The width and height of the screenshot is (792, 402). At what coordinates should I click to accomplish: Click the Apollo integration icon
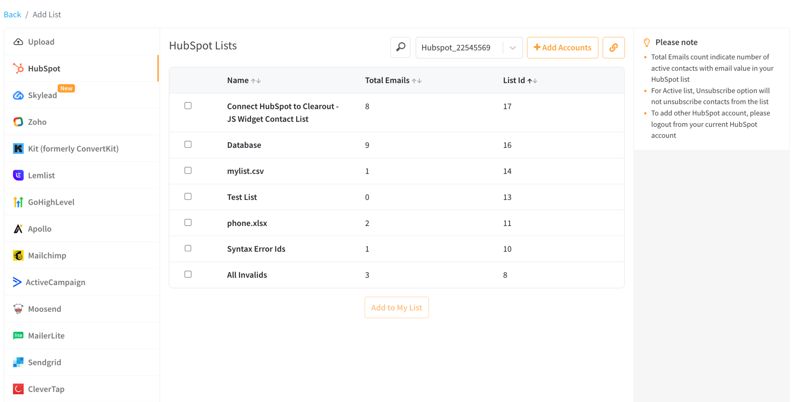(18, 228)
